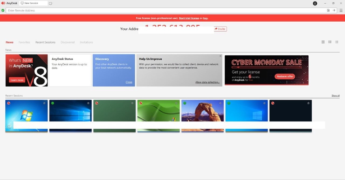Click Redeem offer on Cyber Monday banner
The width and height of the screenshot is (345, 180).
[x=285, y=77]
